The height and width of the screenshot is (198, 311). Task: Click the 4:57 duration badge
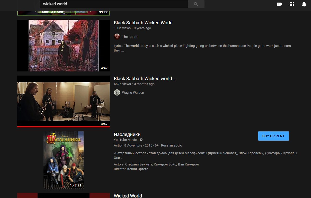(x=104, y=124)
